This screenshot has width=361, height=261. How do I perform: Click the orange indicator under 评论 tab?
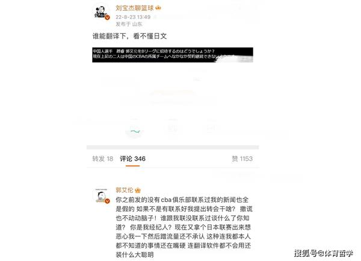coord(132,166)
